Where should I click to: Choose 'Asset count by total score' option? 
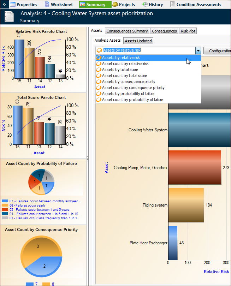coord(148,76)
